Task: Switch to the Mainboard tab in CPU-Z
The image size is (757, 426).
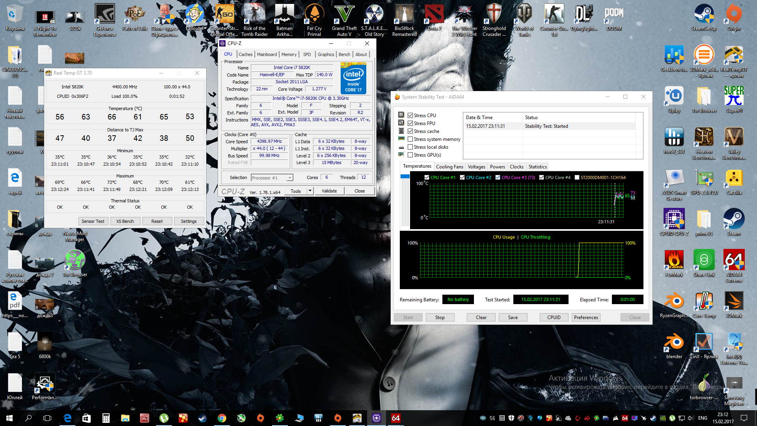Action: [x=267, y=54]
